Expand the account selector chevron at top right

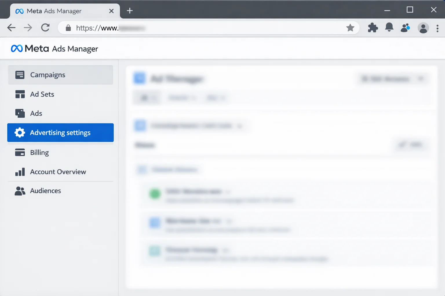point(422,79)
